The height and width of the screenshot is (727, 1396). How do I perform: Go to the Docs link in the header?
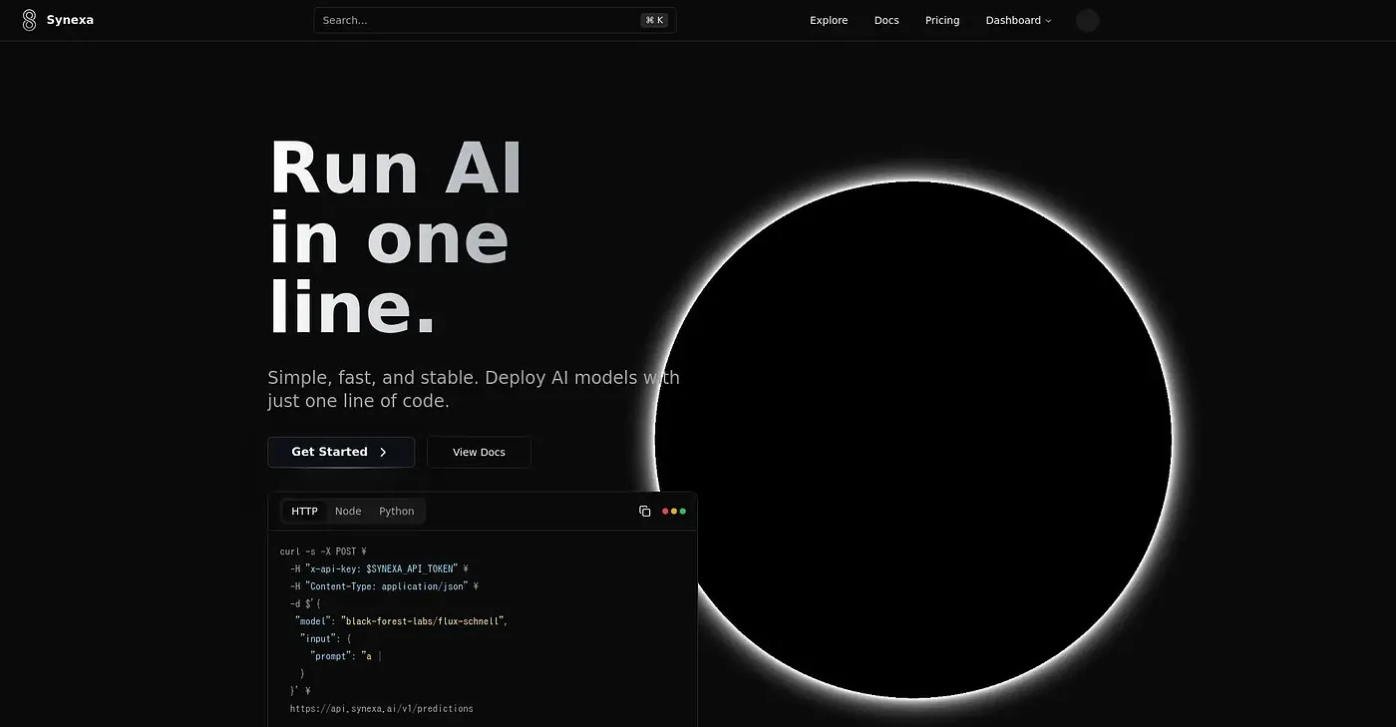[886, 20]
